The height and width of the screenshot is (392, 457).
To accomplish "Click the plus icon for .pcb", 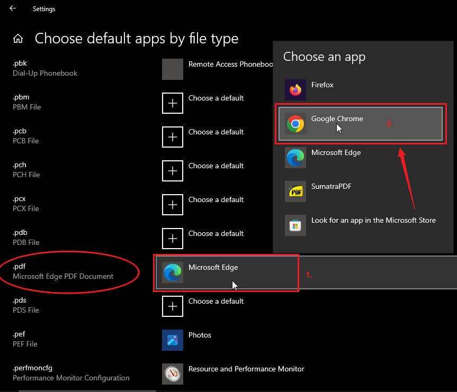I will (173, 137).
